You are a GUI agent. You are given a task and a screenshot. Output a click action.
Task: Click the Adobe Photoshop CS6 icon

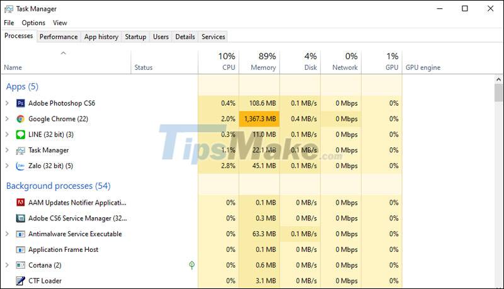coord(21,103)
